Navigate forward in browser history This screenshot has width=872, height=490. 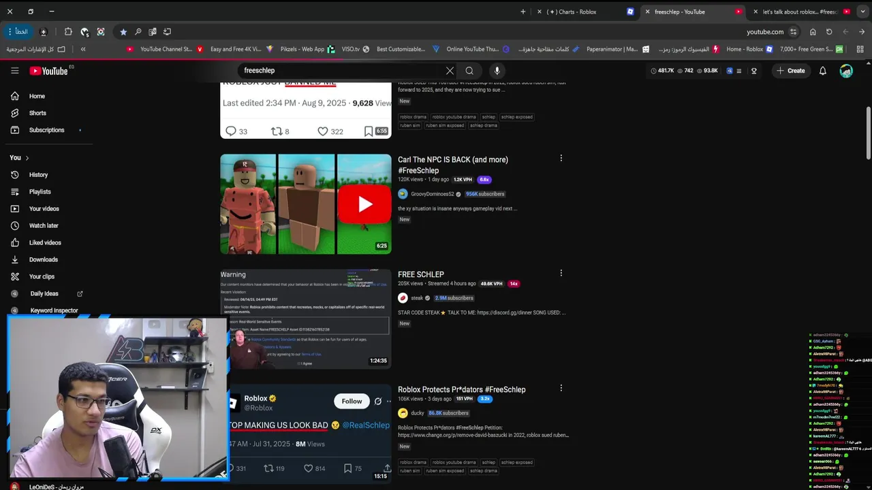[845, 31]
